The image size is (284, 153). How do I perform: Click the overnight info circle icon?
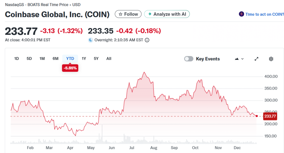(x=147, y=40)
